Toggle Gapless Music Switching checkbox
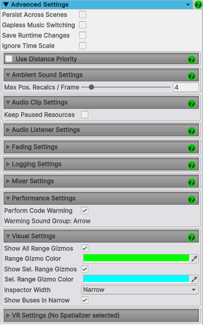The height and width of the screenshot is (325, 203). pos(83,25)
